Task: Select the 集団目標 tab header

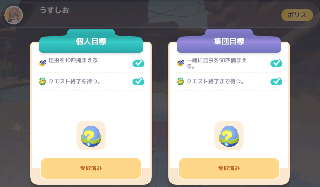Action: click(x=229, y=42)
